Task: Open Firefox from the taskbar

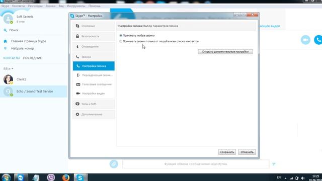Action: coord(66,177)
